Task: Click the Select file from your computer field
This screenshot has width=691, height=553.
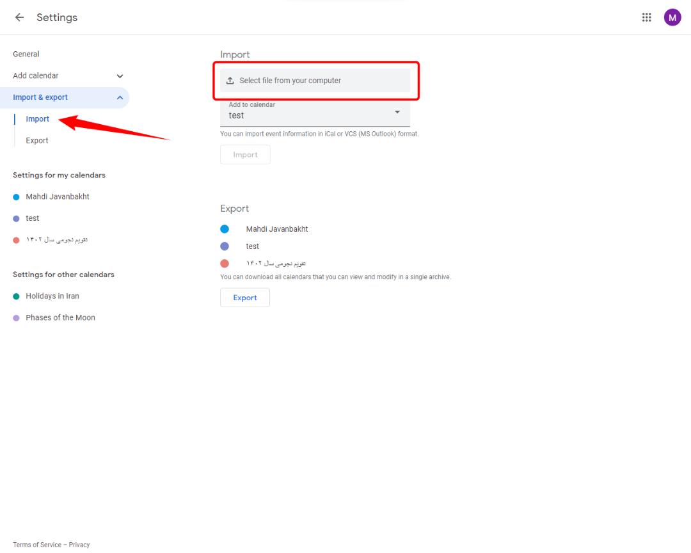Action: tap(315, 80)
